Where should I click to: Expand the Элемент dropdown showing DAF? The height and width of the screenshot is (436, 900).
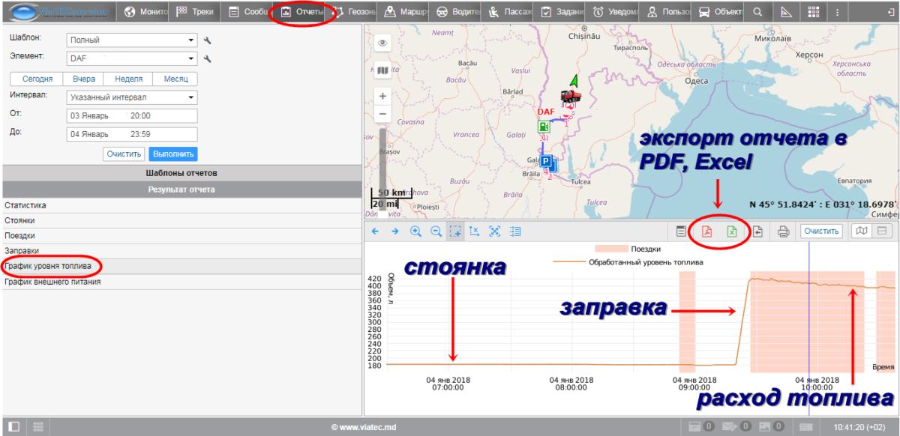point(130,58)
